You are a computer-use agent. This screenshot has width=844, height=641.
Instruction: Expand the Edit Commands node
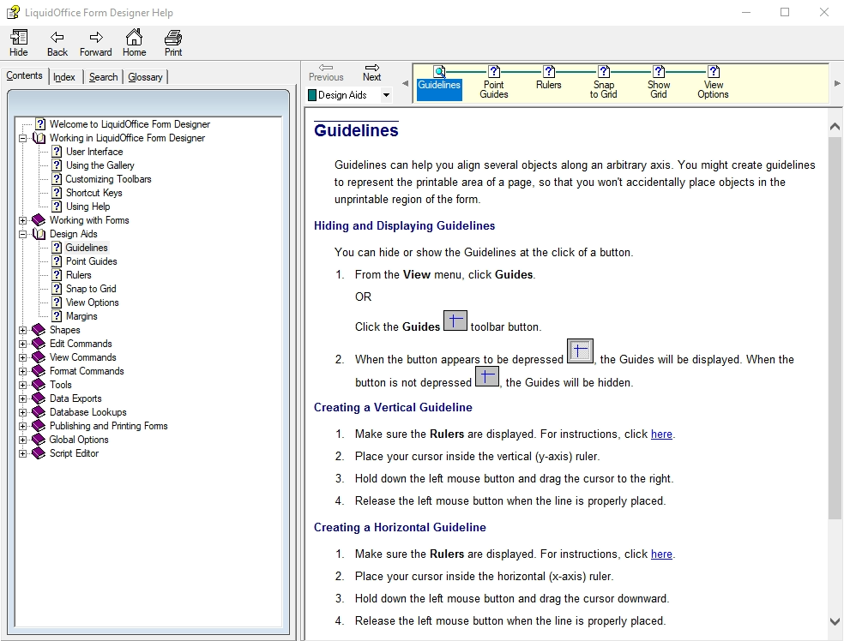[22, 344]
